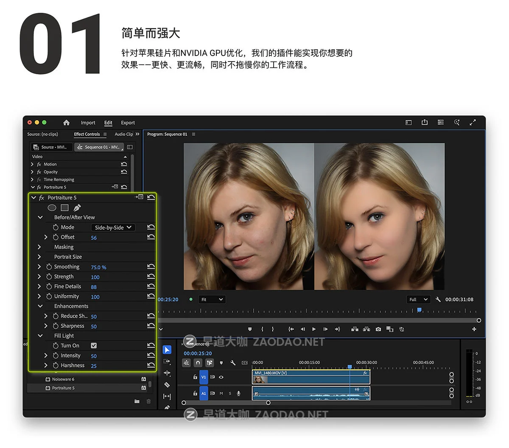The image size is (509, 448).
Task: Select the Ripple Edit tool
Action: (167, 373)
